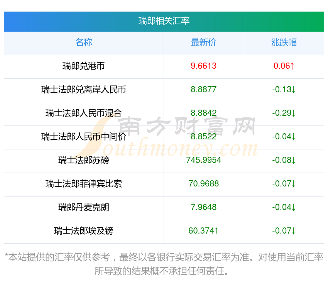The width and height of the screenshot is (328, 283).
Task: Click the -0.29↓ change value
Action: click(x=284, y=113)
